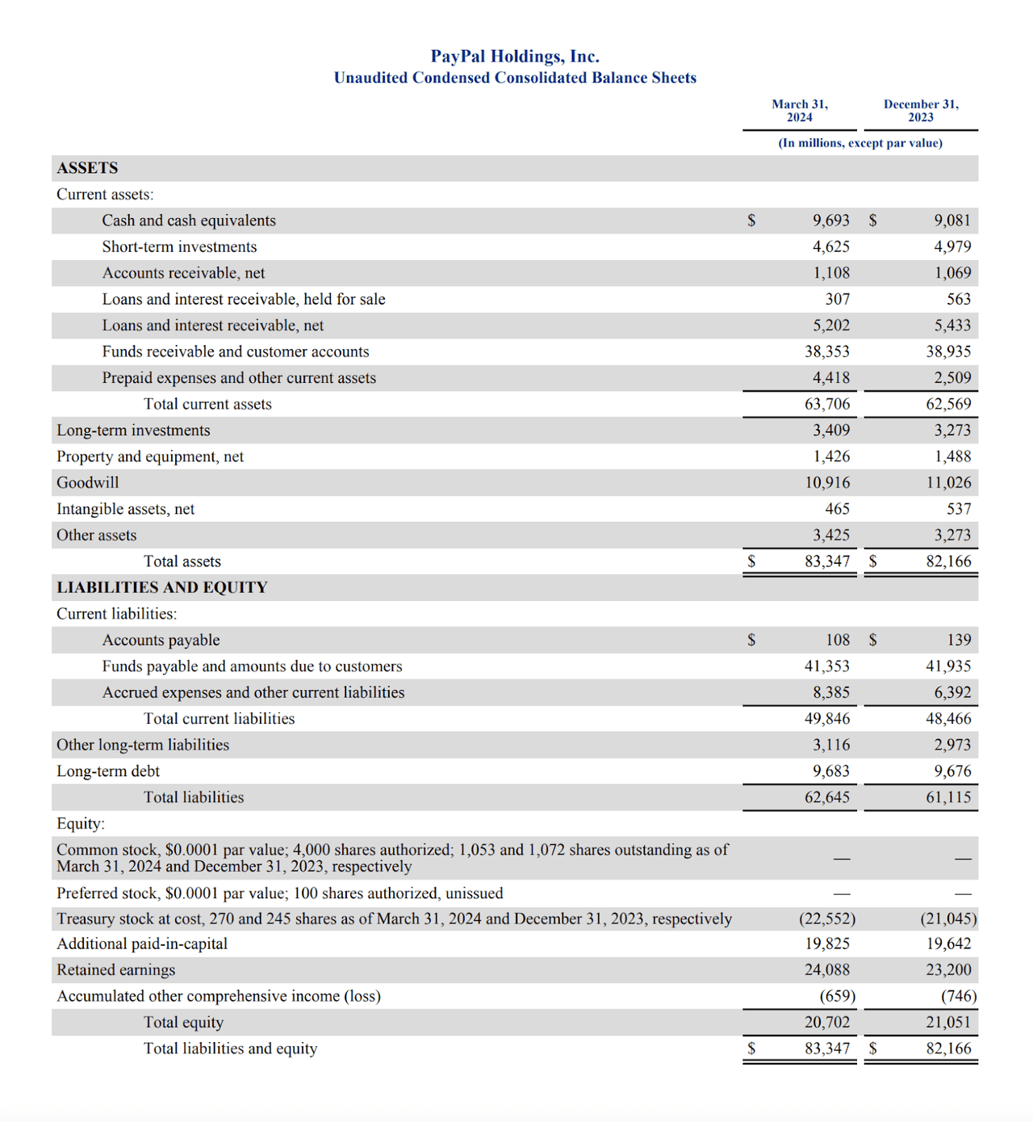Click the 'Current assets:' label

(105, 195)
